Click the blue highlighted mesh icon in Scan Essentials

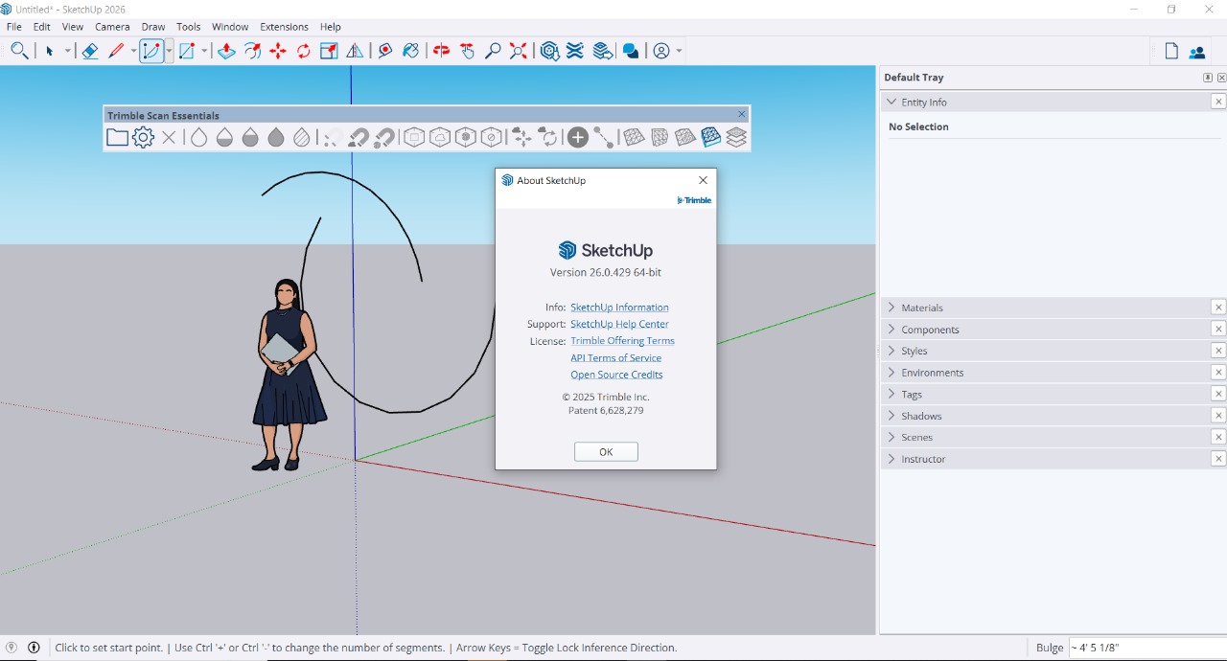(x=710, y=138)
